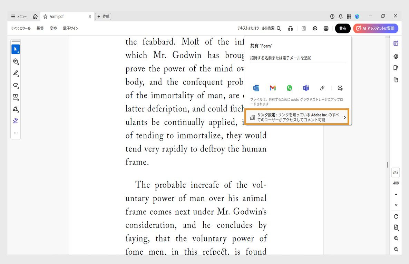Activate the Add text box tool
This screenshot has height=264, width=409.
(15, 97)
